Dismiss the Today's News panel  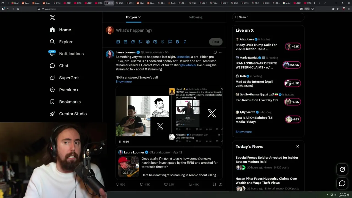tap(298, 147)
